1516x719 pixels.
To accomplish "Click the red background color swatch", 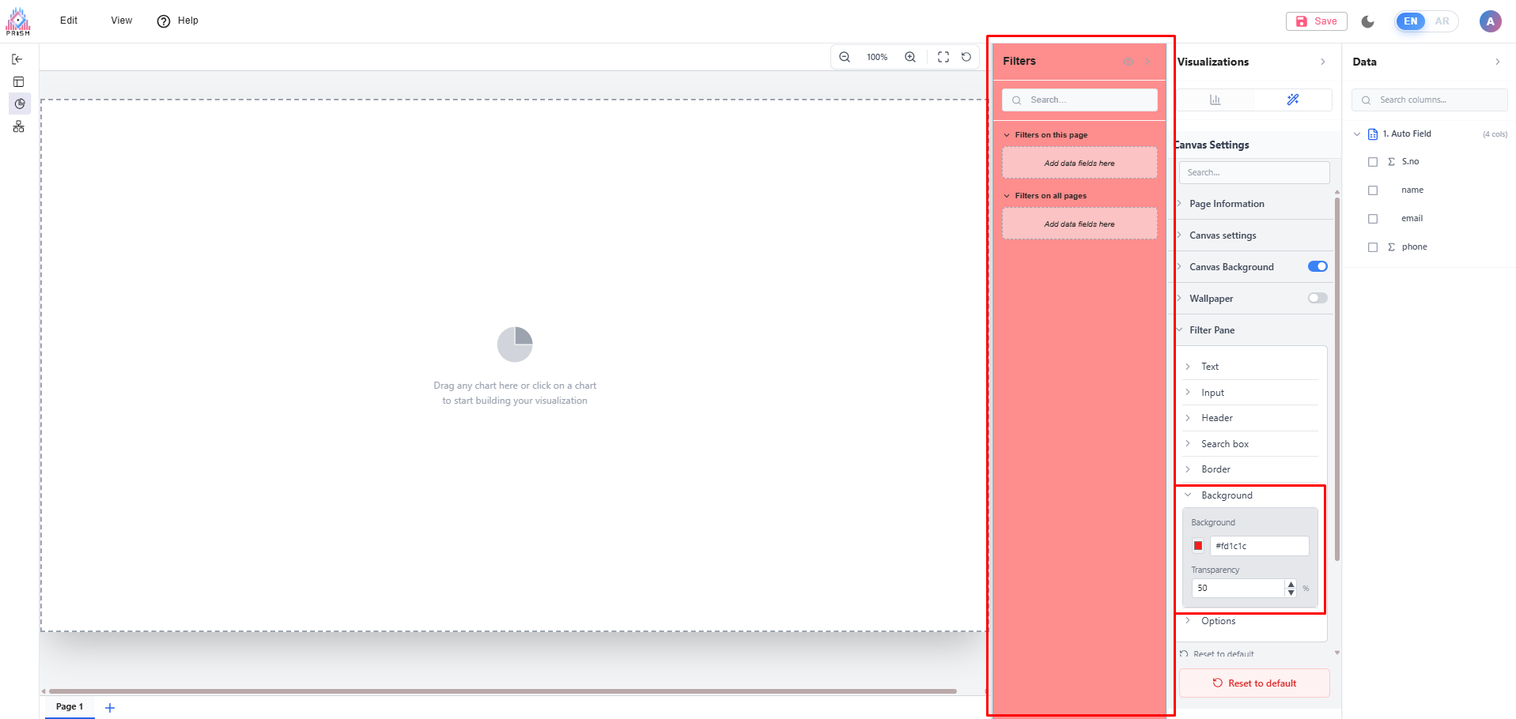I will 1198,546.
